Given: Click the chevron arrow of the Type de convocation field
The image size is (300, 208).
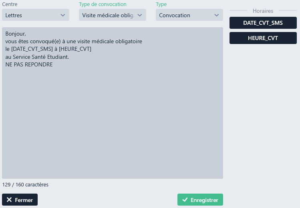Looking at the screenshot, I should [x=140, y=15].
